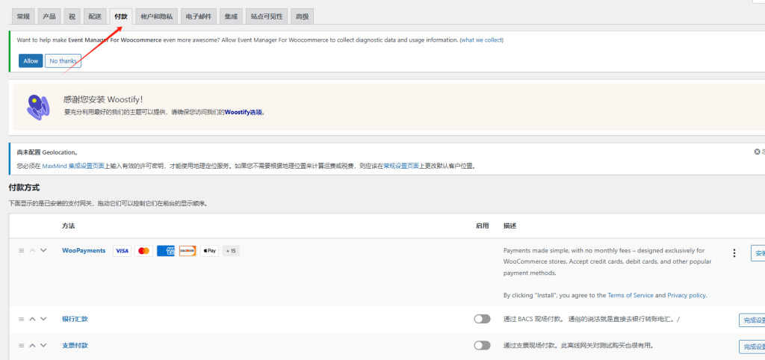Screen dimensions: 765x360
Task: Click the 付款方式 section heading
Action: [24, 187]
